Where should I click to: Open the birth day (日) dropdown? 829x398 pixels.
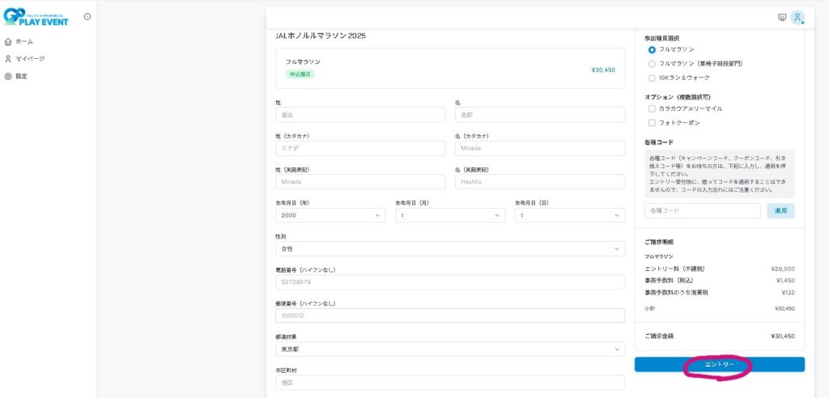tap(570, 216)
